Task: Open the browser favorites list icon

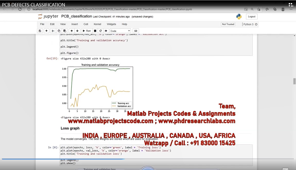Action: coord(267,9)
